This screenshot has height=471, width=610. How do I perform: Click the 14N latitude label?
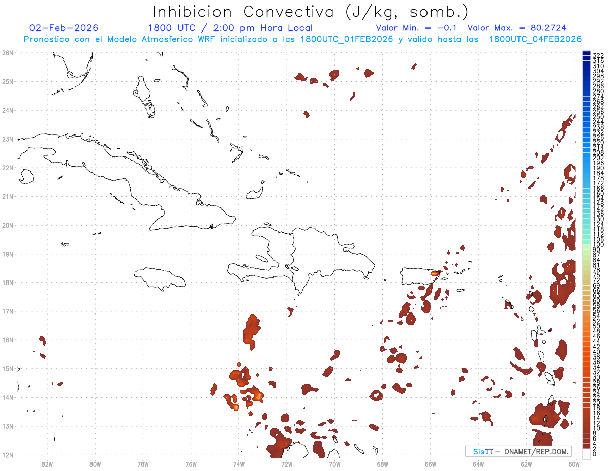point(7,397)
